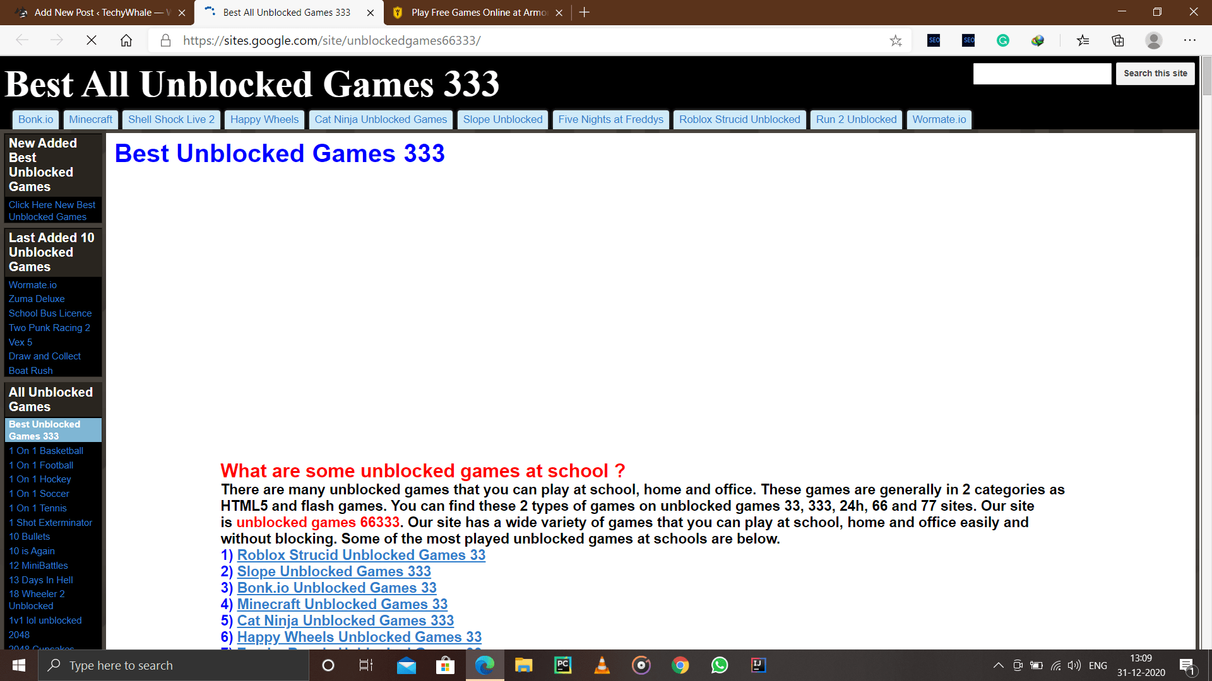Open the Minecraft navigation link

(x=90, y=120)
